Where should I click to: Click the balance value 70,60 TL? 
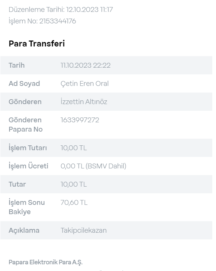point(74,203)
